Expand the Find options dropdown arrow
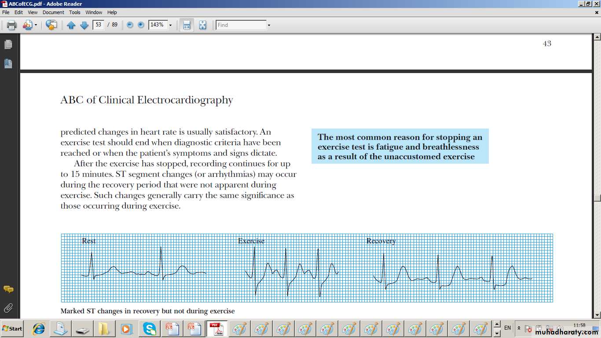601x338 pixels. pos(269,25)
